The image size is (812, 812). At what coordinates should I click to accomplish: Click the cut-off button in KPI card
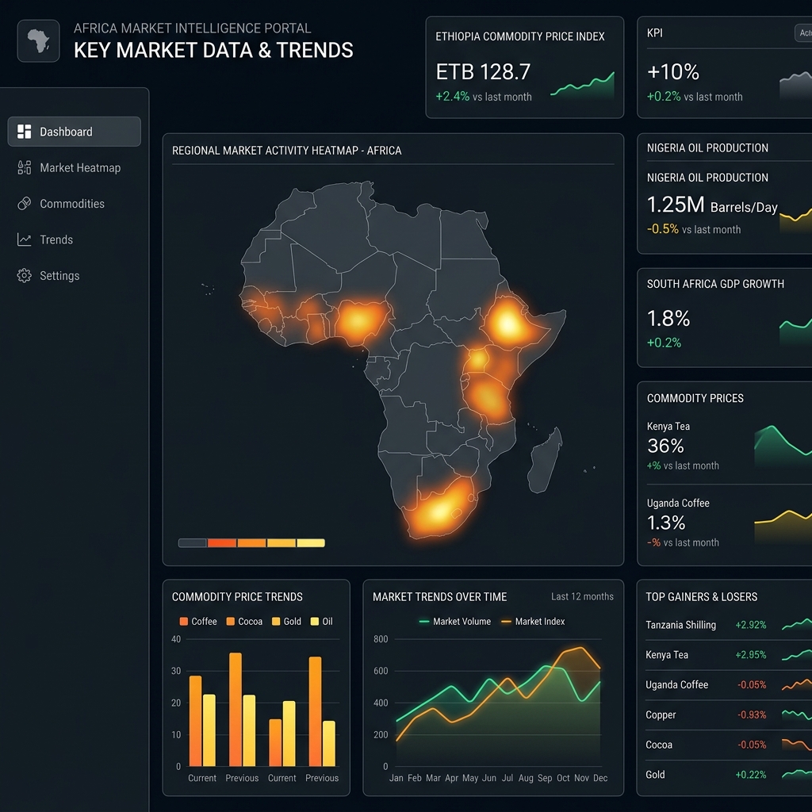pos(803,33)
